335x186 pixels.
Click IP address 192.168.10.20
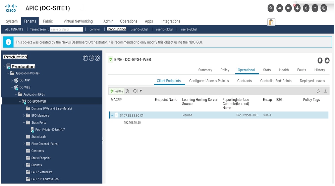pos(132,123)
